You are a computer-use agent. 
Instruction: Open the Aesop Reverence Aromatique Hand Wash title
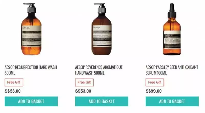[x=99, y=70]
